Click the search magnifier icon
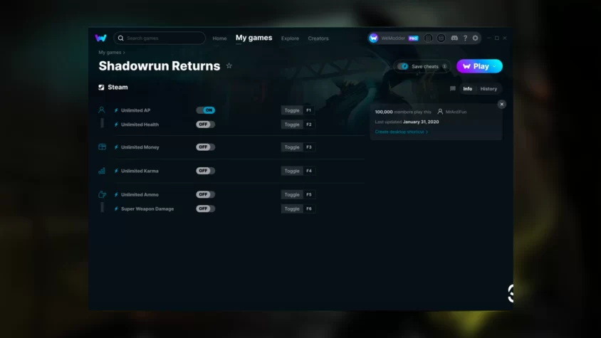The height and width of the screenshot is (338, 601). (121, 38)
